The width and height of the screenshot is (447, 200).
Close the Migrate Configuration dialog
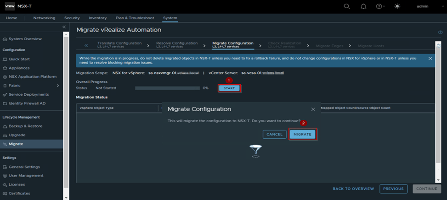[x=313, y=109]
